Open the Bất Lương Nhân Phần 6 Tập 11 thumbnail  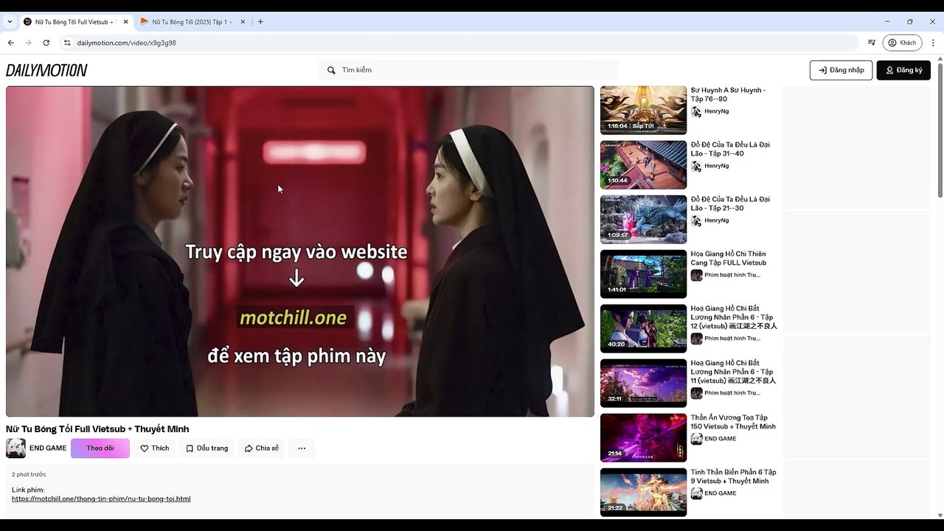point(643,383)
